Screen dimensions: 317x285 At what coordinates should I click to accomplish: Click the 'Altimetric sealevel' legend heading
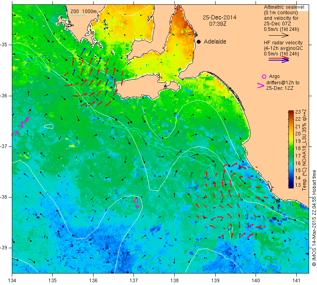284,7
